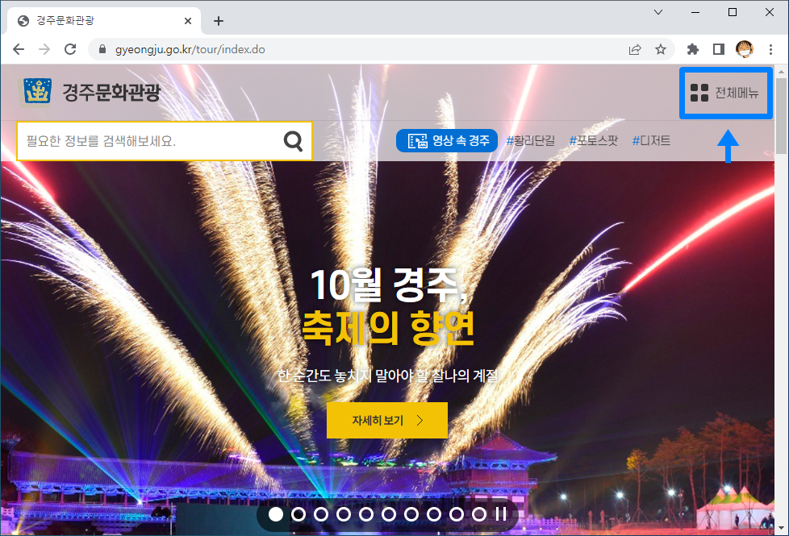
Task: Select the seventh slide indicator dot
Action: click(x=411, y=514)
